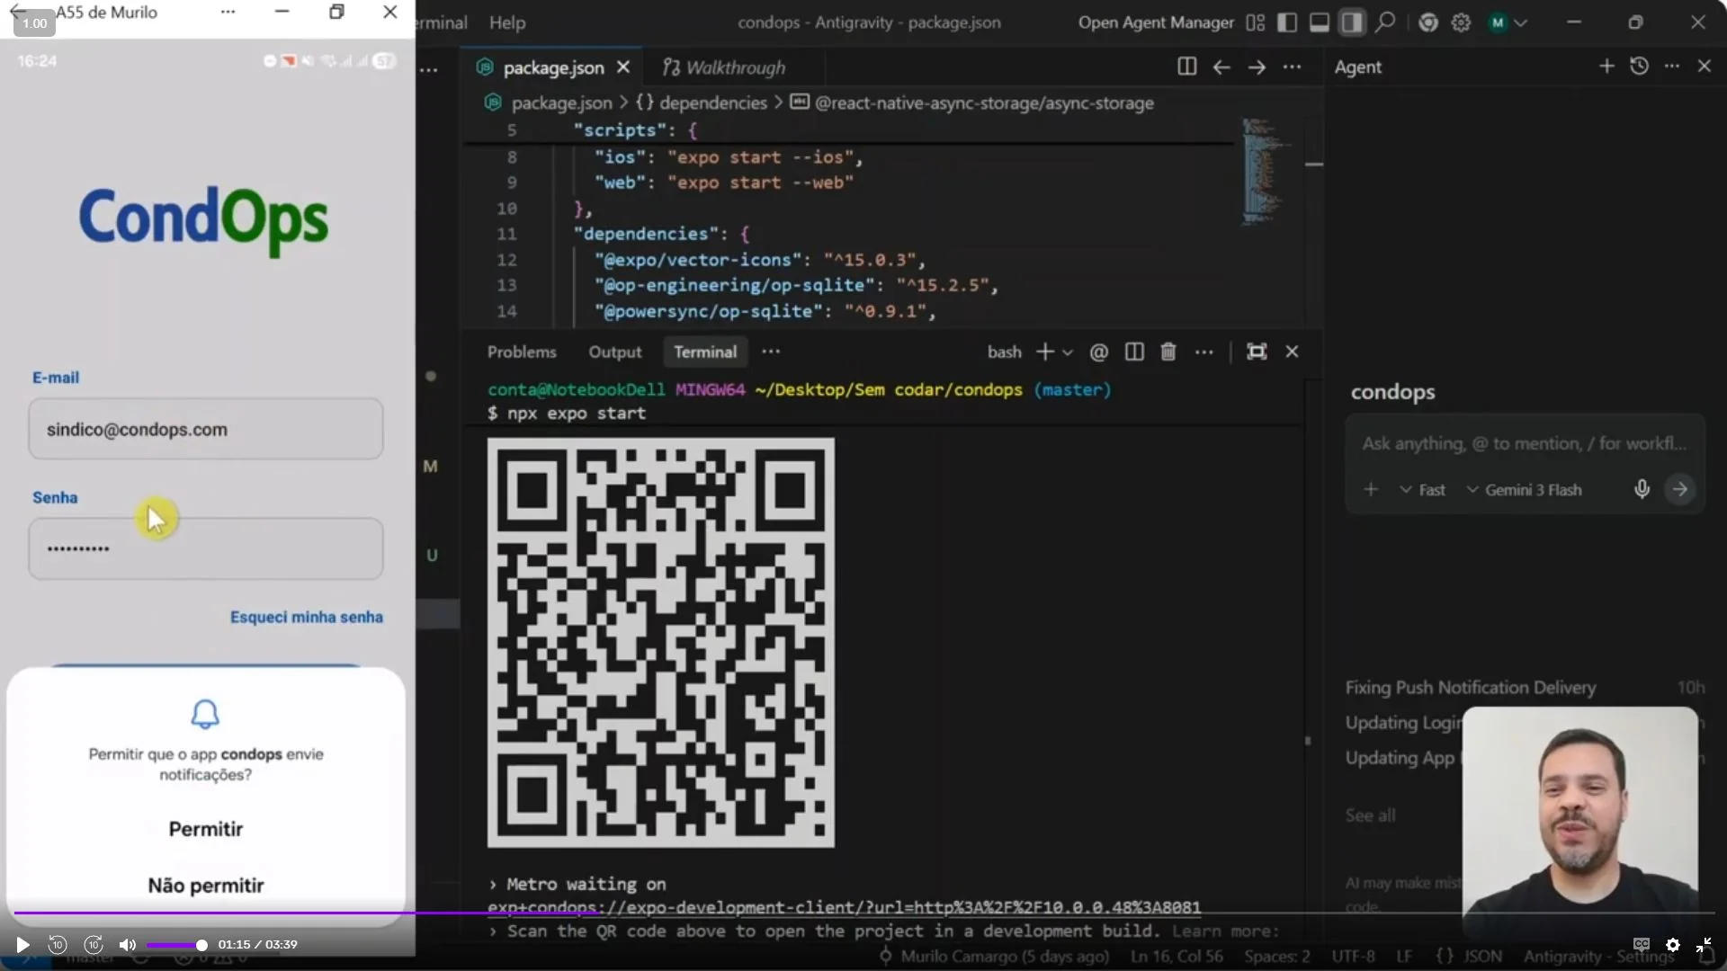Screen dimensions: 1727x971
Task: Click Open Agent Manager button
Action: [1156, 22]
